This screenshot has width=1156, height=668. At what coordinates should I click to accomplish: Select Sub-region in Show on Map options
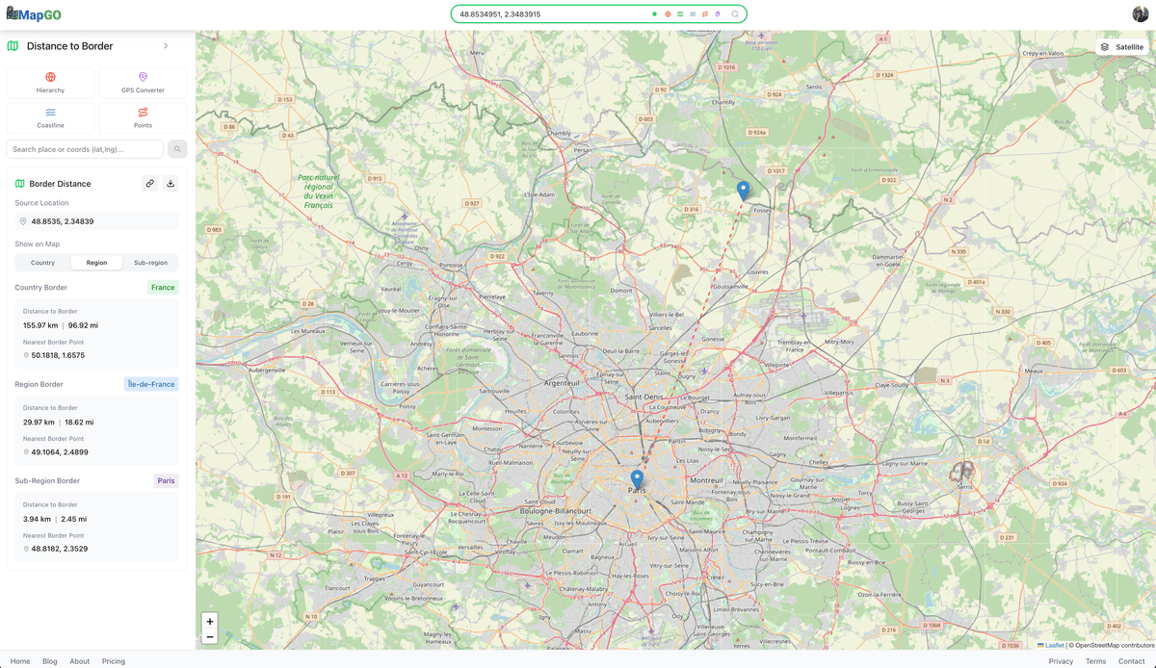tap(150, 262)
